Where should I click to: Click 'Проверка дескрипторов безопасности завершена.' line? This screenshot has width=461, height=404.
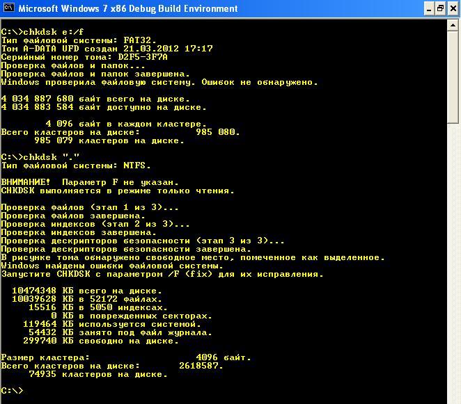pyautogui.click(x=126, y=249)
